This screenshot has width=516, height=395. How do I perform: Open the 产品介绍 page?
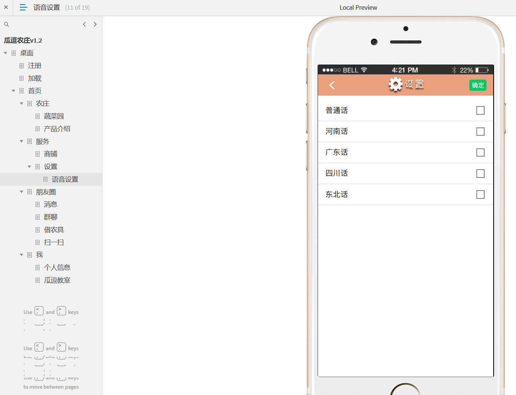(57, 129)
